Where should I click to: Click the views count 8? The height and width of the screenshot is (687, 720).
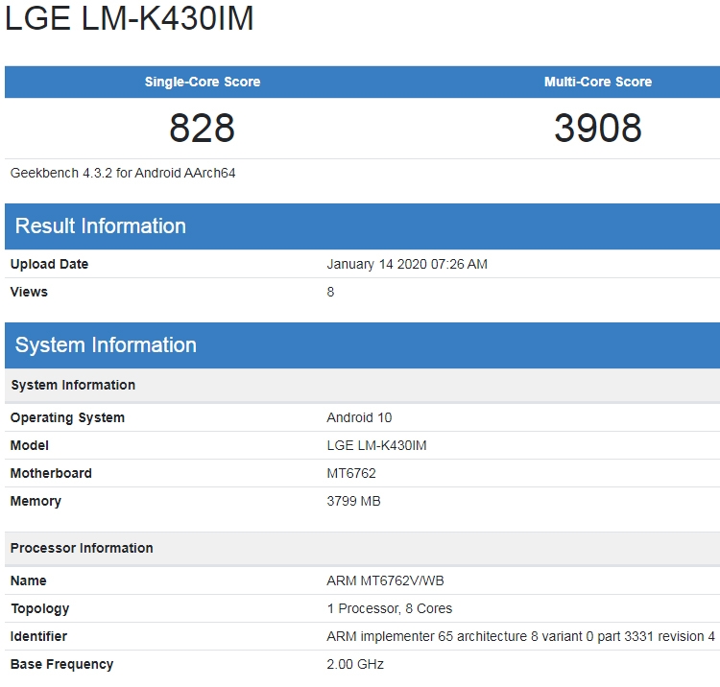pyautogui.click(x=330, y=292)
